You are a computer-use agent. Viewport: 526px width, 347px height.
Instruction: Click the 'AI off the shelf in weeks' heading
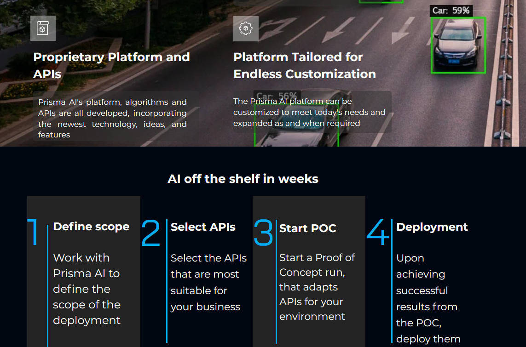pos(243,179)
